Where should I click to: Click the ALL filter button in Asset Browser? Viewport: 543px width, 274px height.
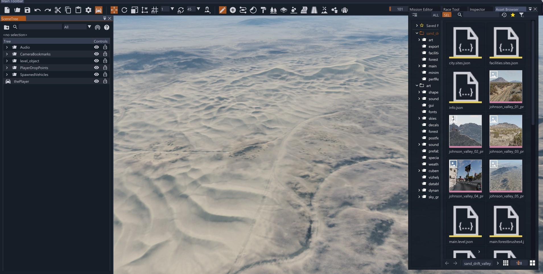point(435,15)
